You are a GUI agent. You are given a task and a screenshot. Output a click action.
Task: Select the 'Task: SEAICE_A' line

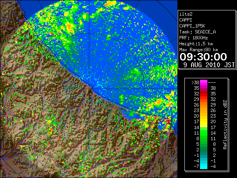point(197,32)
